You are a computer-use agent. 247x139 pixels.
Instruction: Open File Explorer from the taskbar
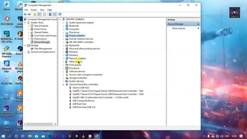click(30, 136)
